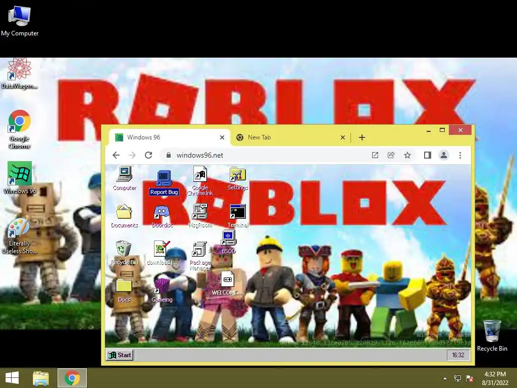Click the open in app icon
The width and height of the screenshot is (517, 388).
[375, 155]
